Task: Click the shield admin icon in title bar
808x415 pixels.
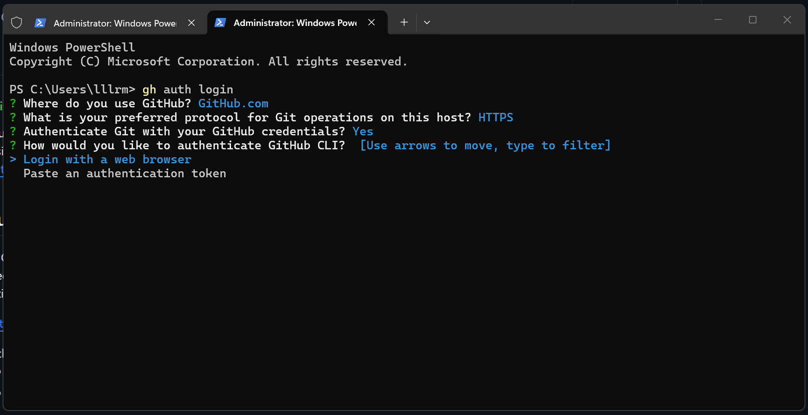Action: click(x=16, y=22)
